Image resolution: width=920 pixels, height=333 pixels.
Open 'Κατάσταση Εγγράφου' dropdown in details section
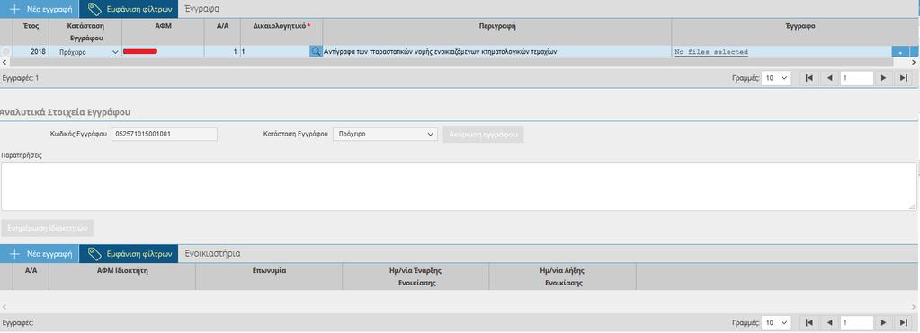(x=385, y=134)
